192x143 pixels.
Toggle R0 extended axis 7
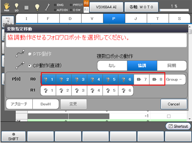coord(142,79)
